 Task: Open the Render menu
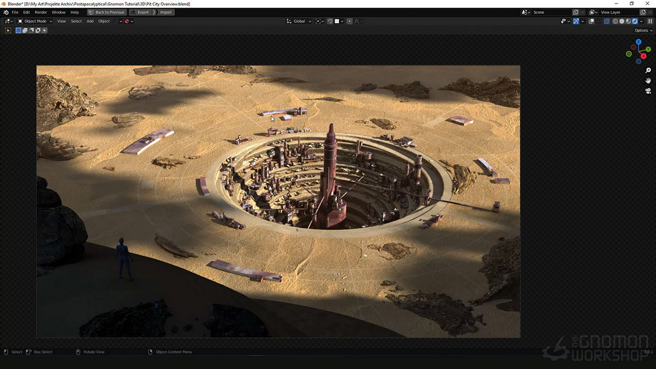click(41, 12)
